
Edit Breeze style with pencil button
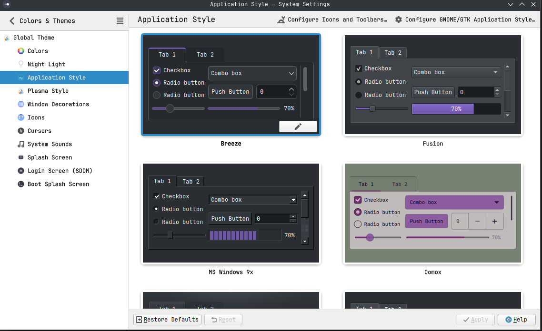[298, 127]
